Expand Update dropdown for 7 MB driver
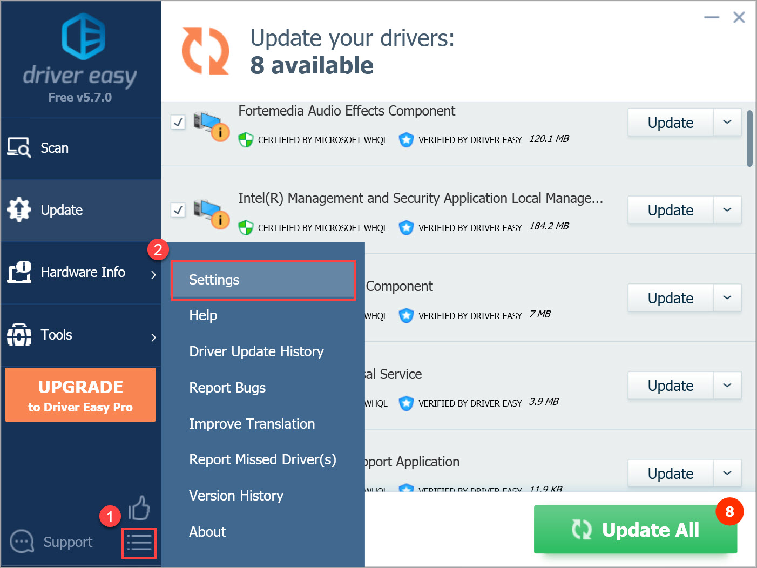 [727, 297]
